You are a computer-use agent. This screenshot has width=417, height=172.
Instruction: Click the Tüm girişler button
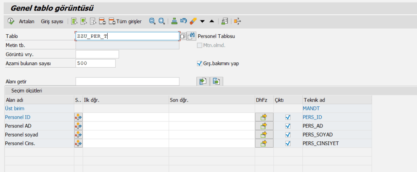point(125,21)
